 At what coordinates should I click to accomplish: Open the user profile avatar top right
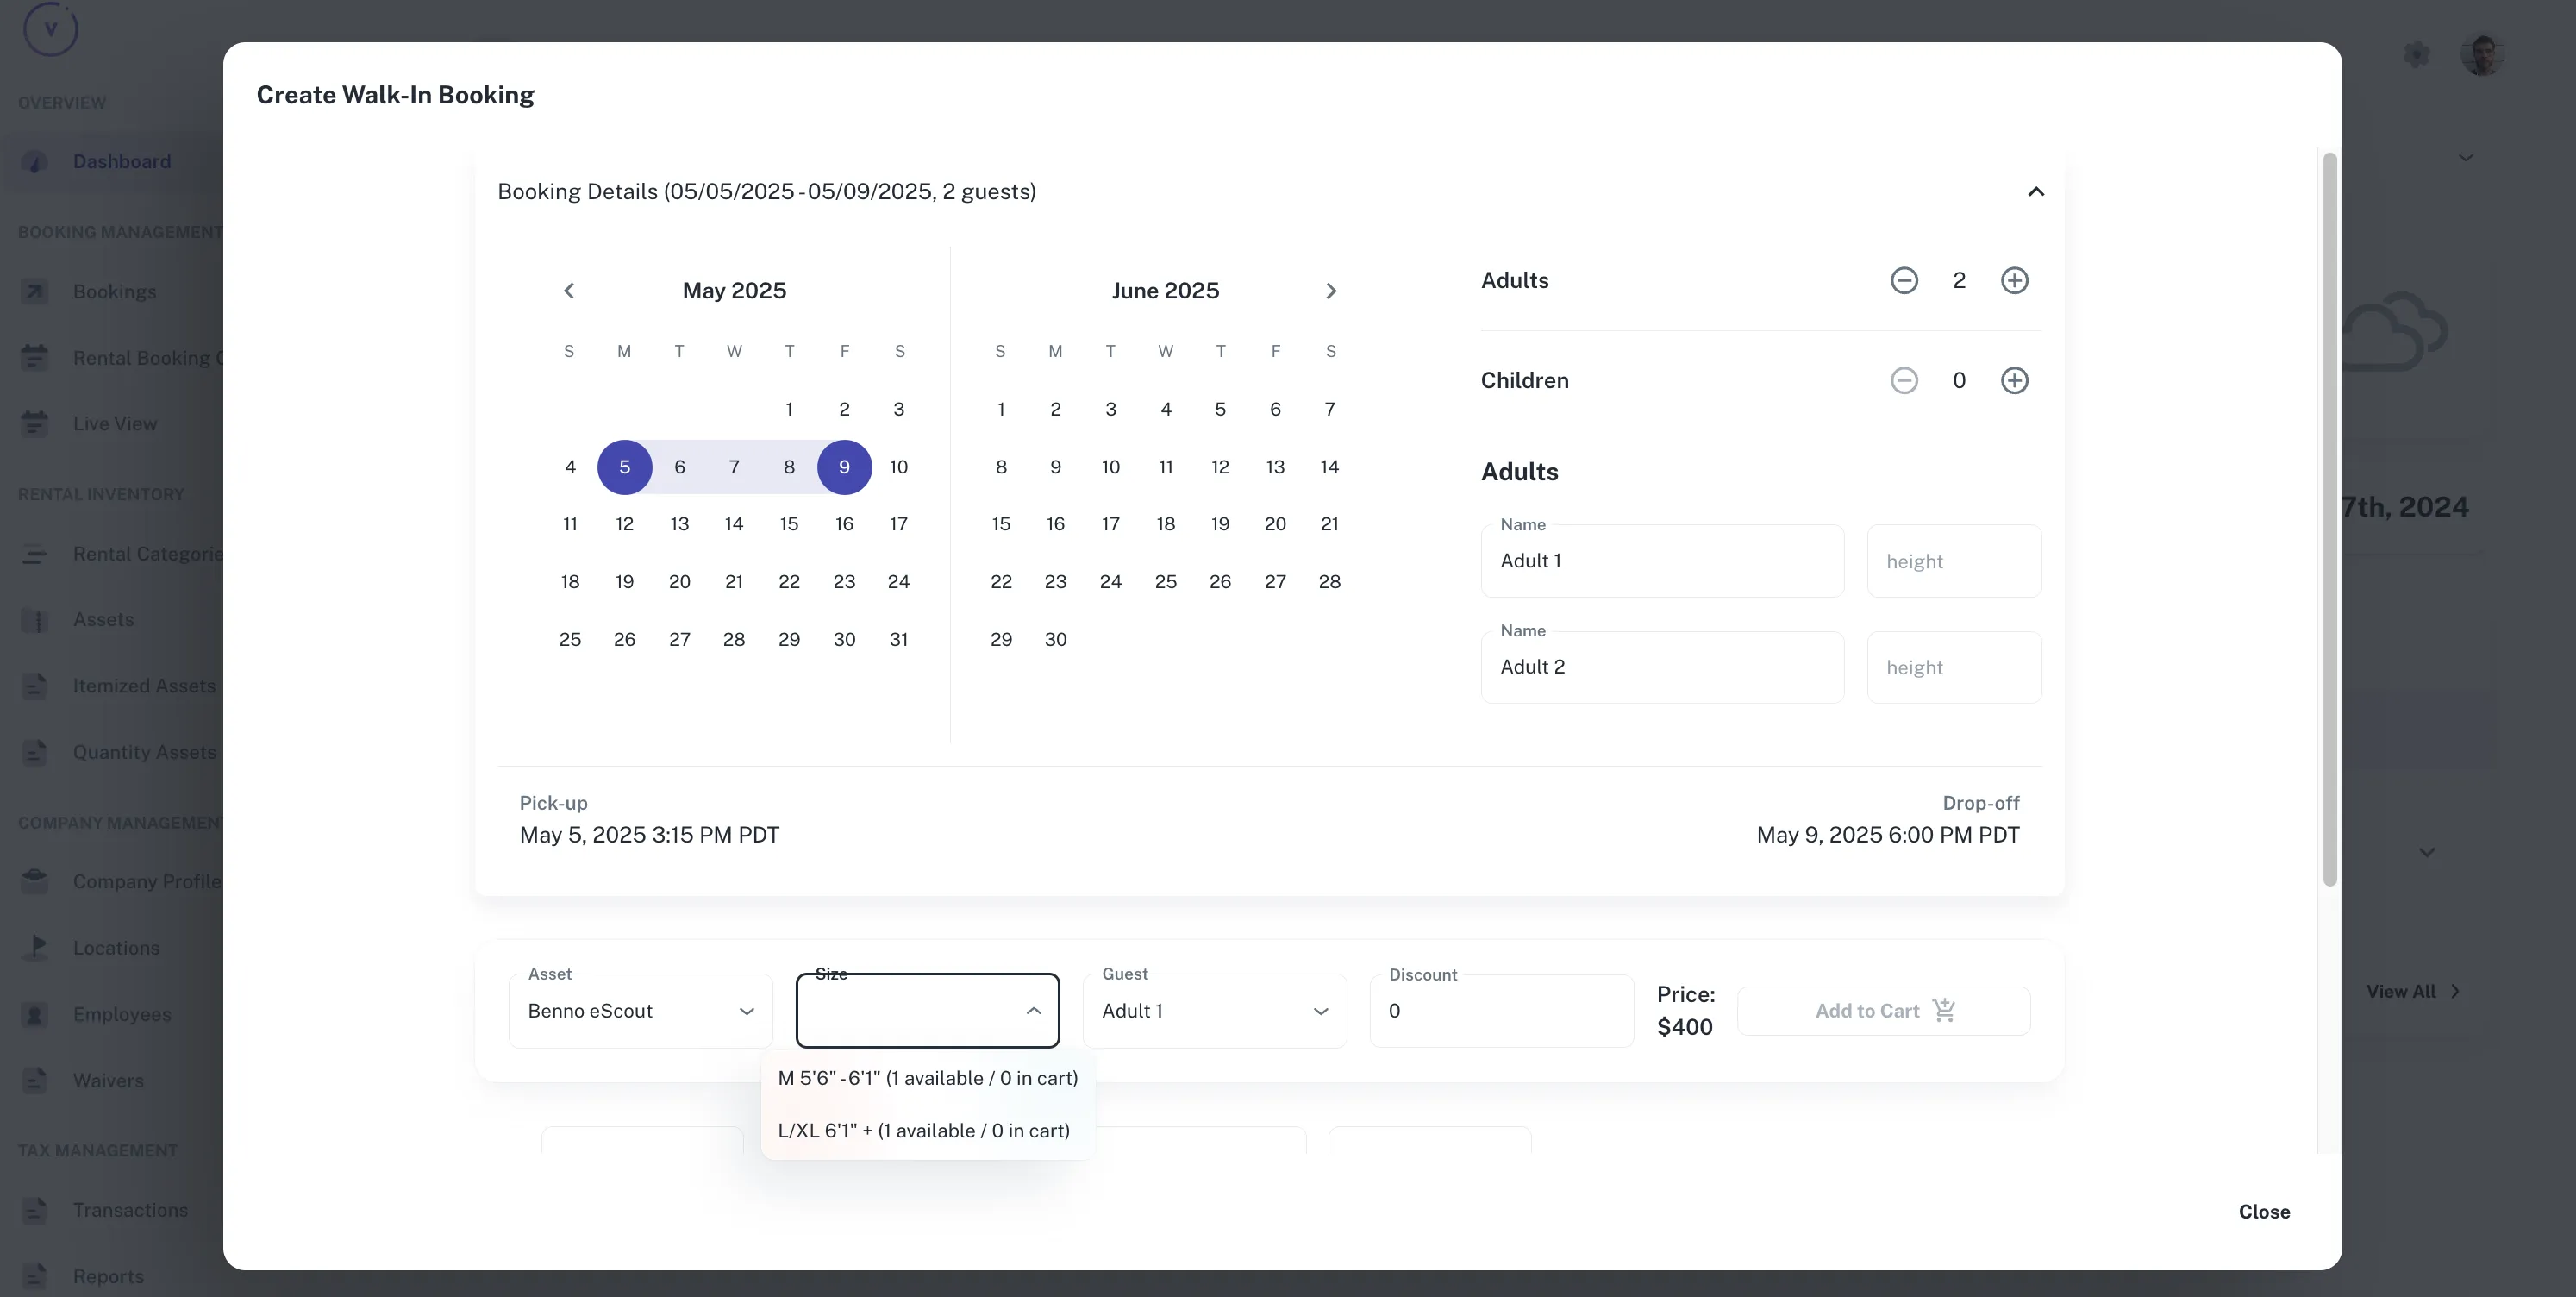tap(2481, 55)
